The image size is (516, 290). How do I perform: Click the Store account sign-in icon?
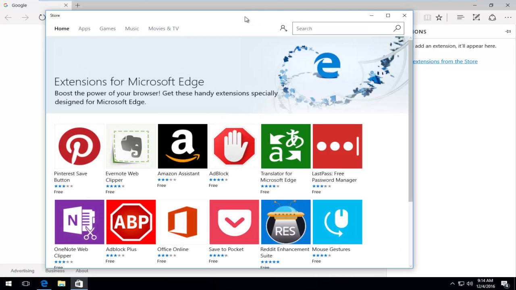pyautogui.click(x=283, y=28)
